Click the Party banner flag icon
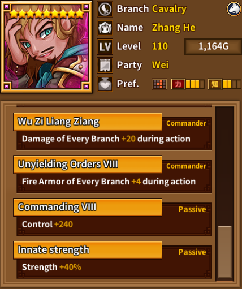The height and width of the screenshot is (289, 242). [x=105, y=66]
